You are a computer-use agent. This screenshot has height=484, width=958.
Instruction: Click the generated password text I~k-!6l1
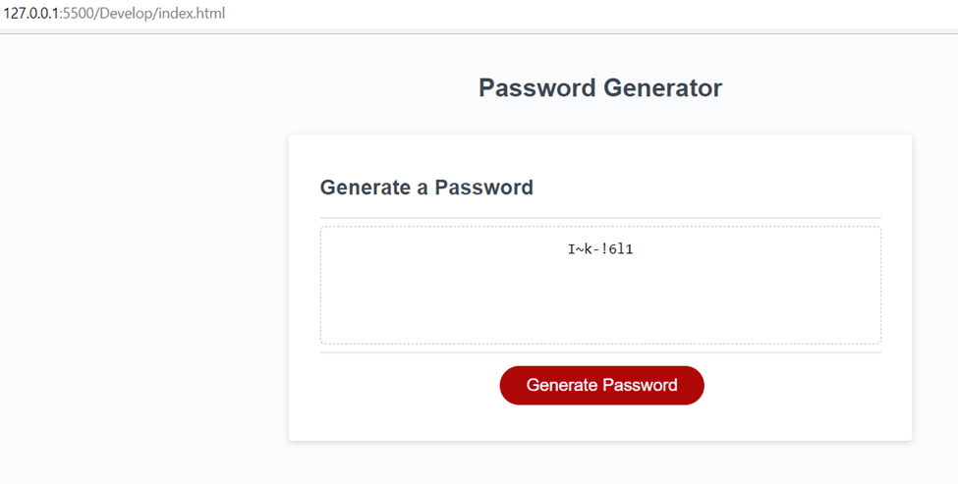pos(600,249)
